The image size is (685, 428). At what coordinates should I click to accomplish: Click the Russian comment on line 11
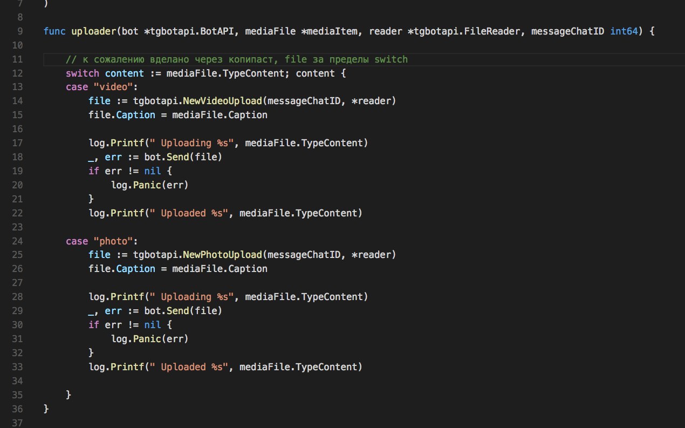237,59
